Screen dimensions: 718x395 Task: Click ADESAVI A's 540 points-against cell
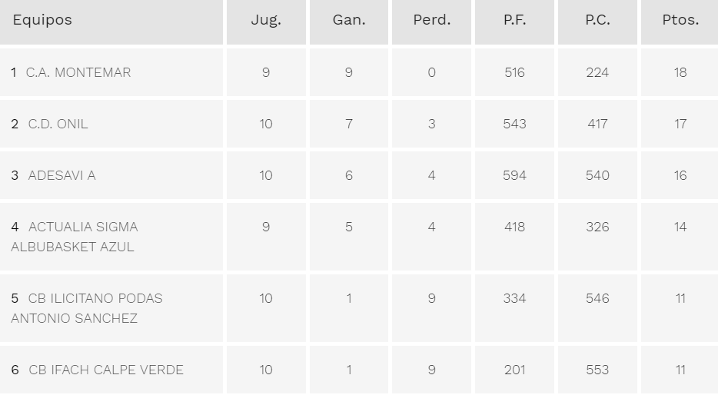[597, 176]
